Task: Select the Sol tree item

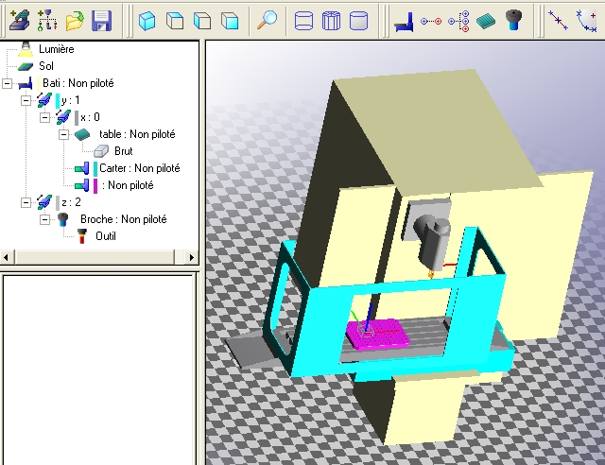Action: [x=46, y=66]
